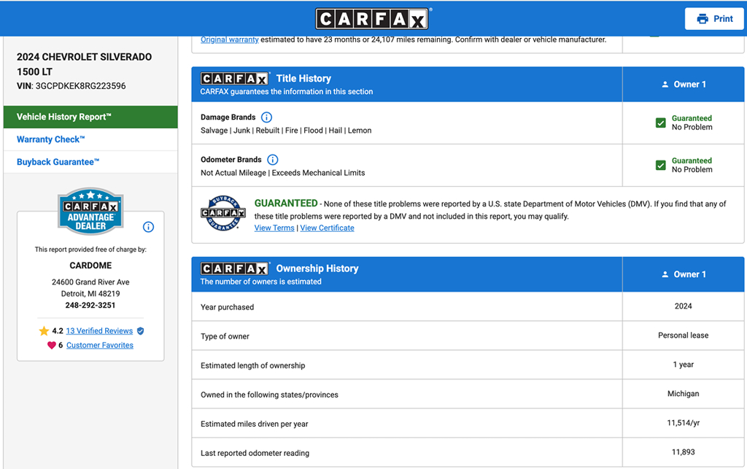Click the Personal lease owner type value
This screenshot has height=469, width=747.
click(x=683, y=336)
